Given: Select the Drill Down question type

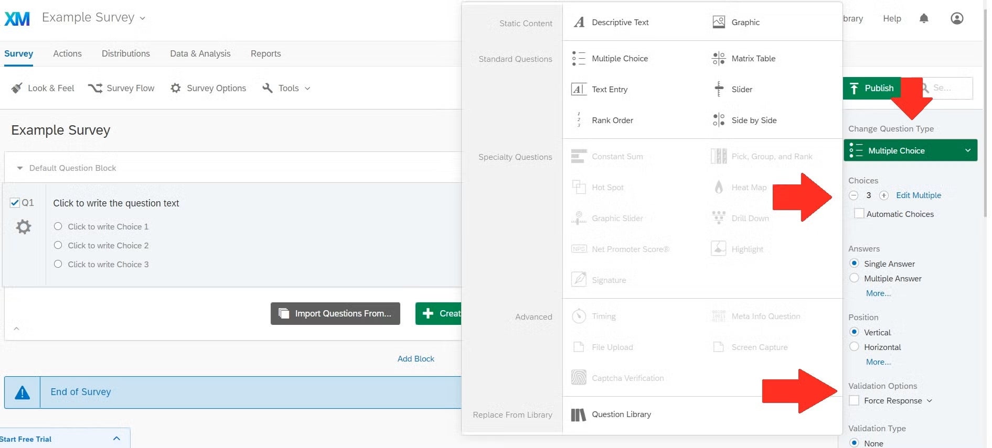Looking at the screenshot, I should 740,218.
